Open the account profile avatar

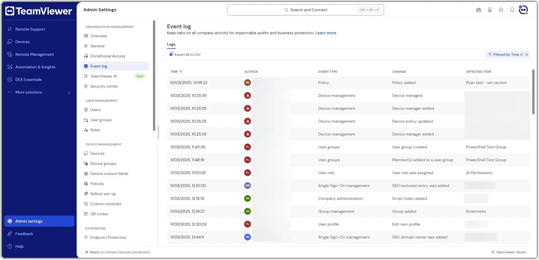pyautogui.click(x=523, y=10)
